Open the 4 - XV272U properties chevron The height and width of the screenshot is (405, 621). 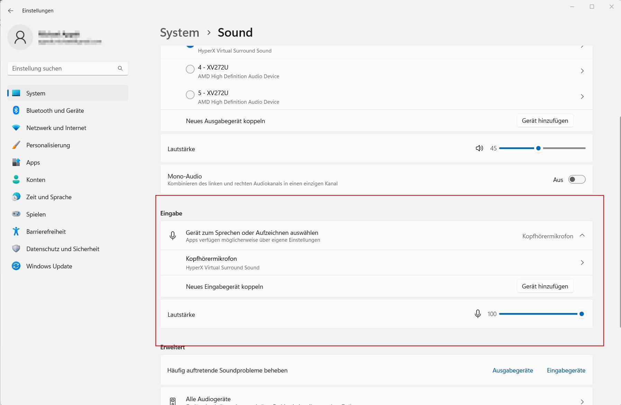pyautogui.click(x=582, y=71)
